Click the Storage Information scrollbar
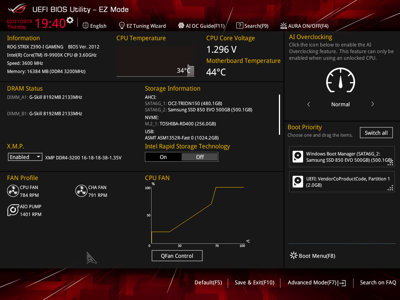 (280, 114)
